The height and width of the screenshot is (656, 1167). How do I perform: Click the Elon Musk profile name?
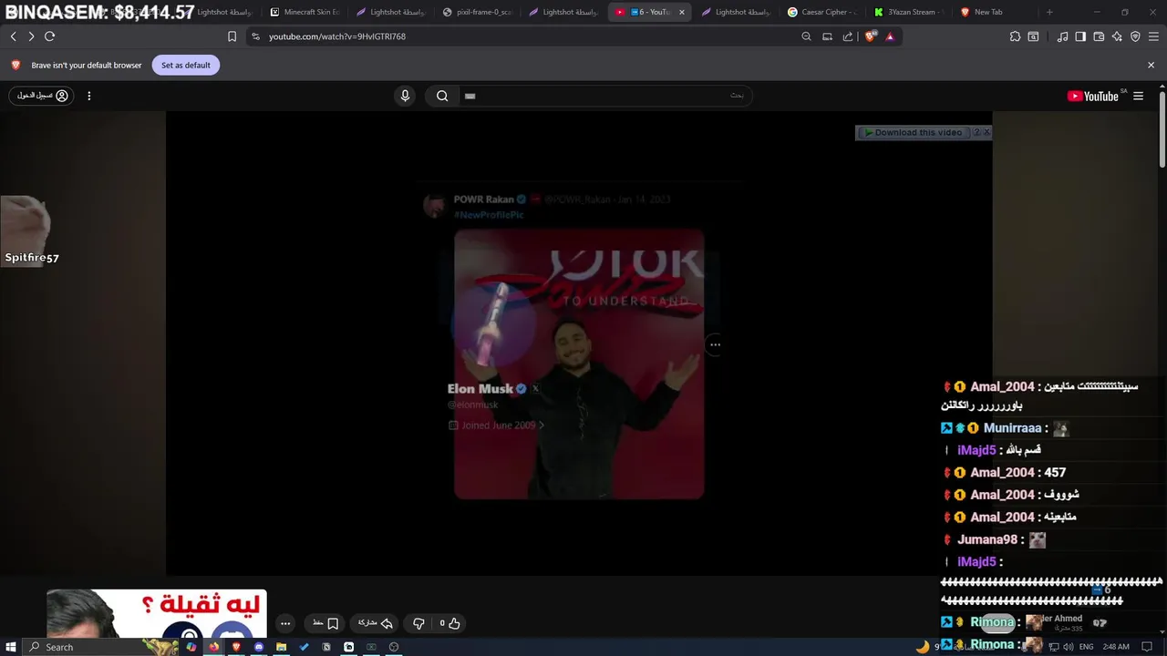pyautogui.click(x=480, y=389)
